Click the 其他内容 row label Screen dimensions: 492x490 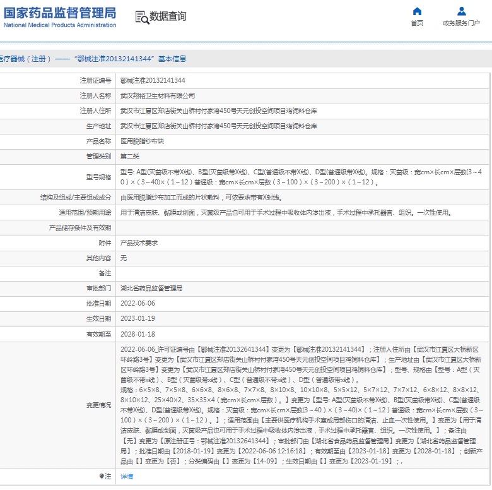coord(98,258)
